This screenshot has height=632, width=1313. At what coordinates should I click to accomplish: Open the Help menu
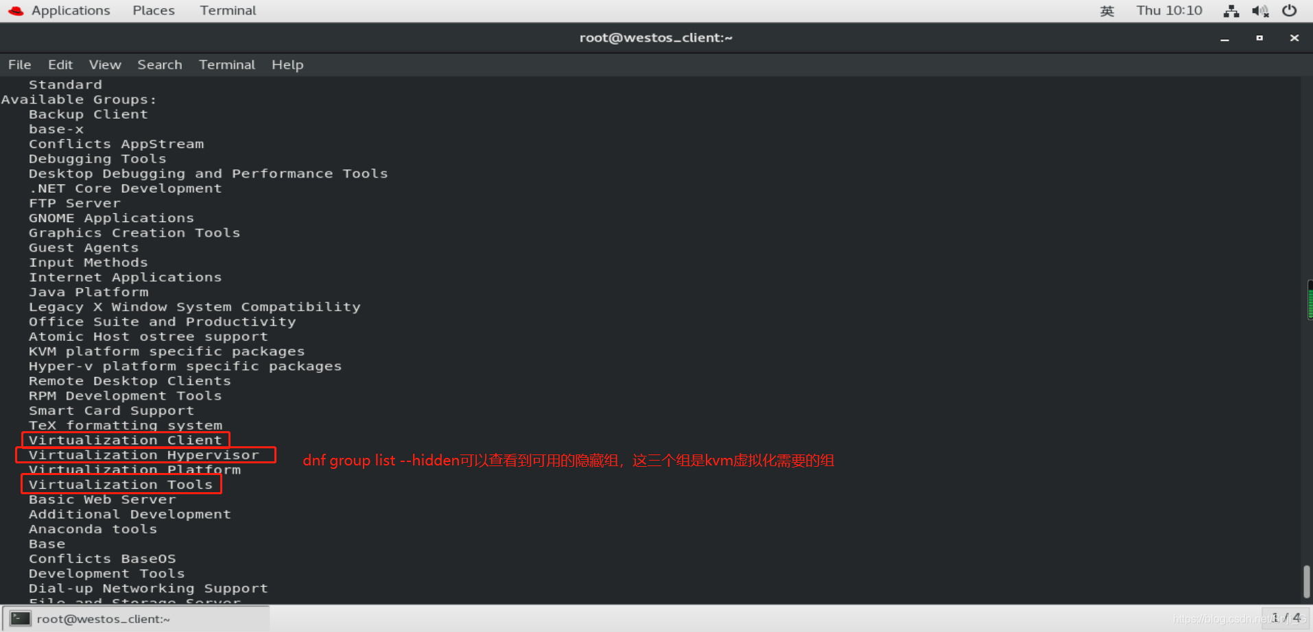[287, 64]
